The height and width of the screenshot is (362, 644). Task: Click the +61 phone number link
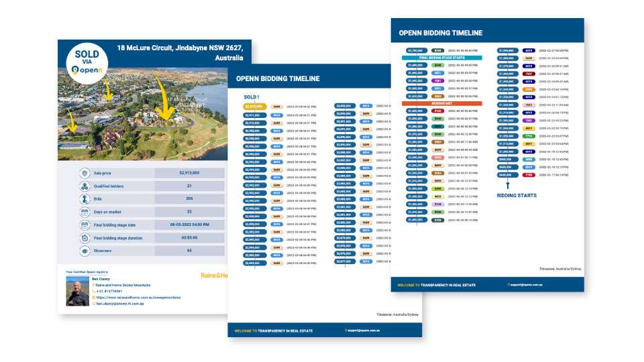point(109,292)
